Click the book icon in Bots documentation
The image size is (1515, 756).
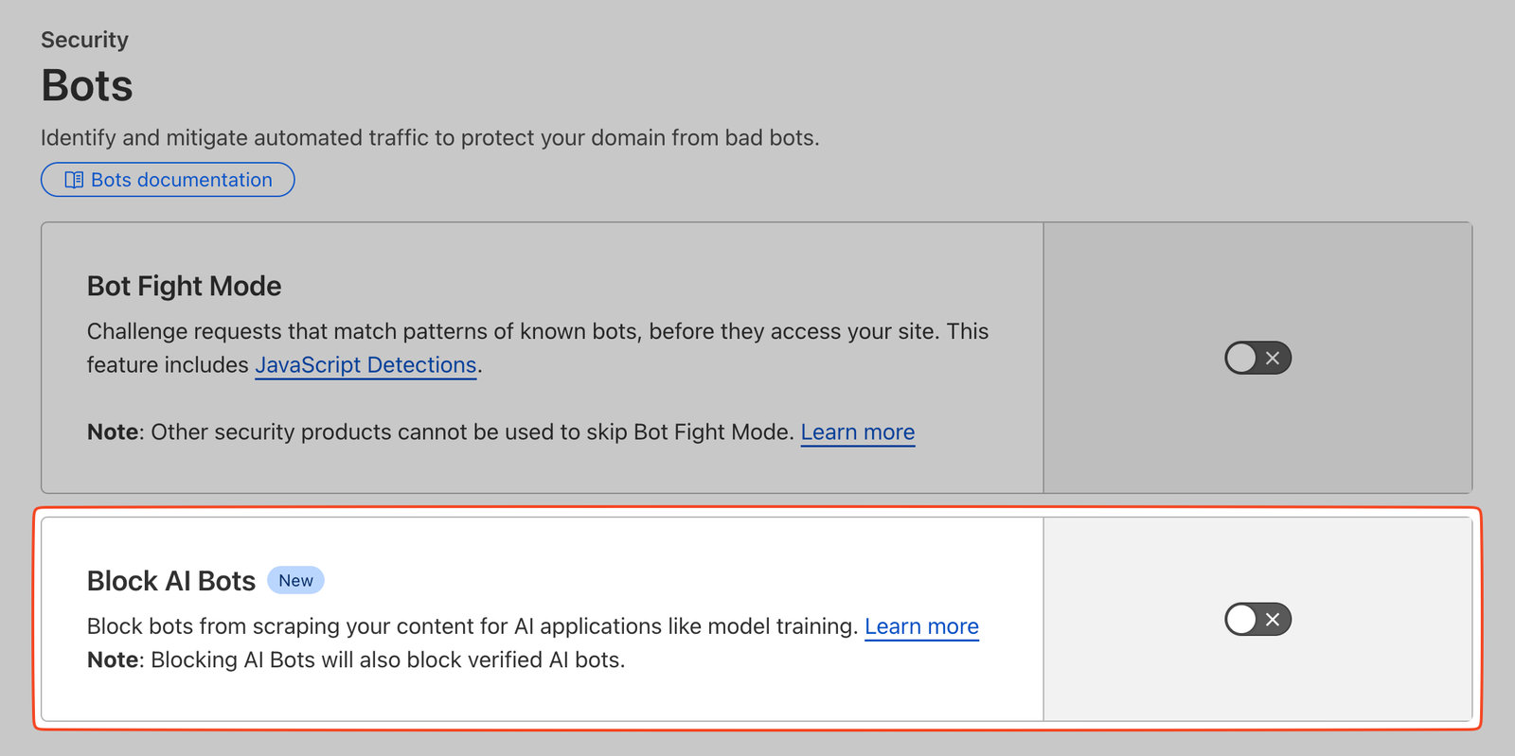click(74, 180)
